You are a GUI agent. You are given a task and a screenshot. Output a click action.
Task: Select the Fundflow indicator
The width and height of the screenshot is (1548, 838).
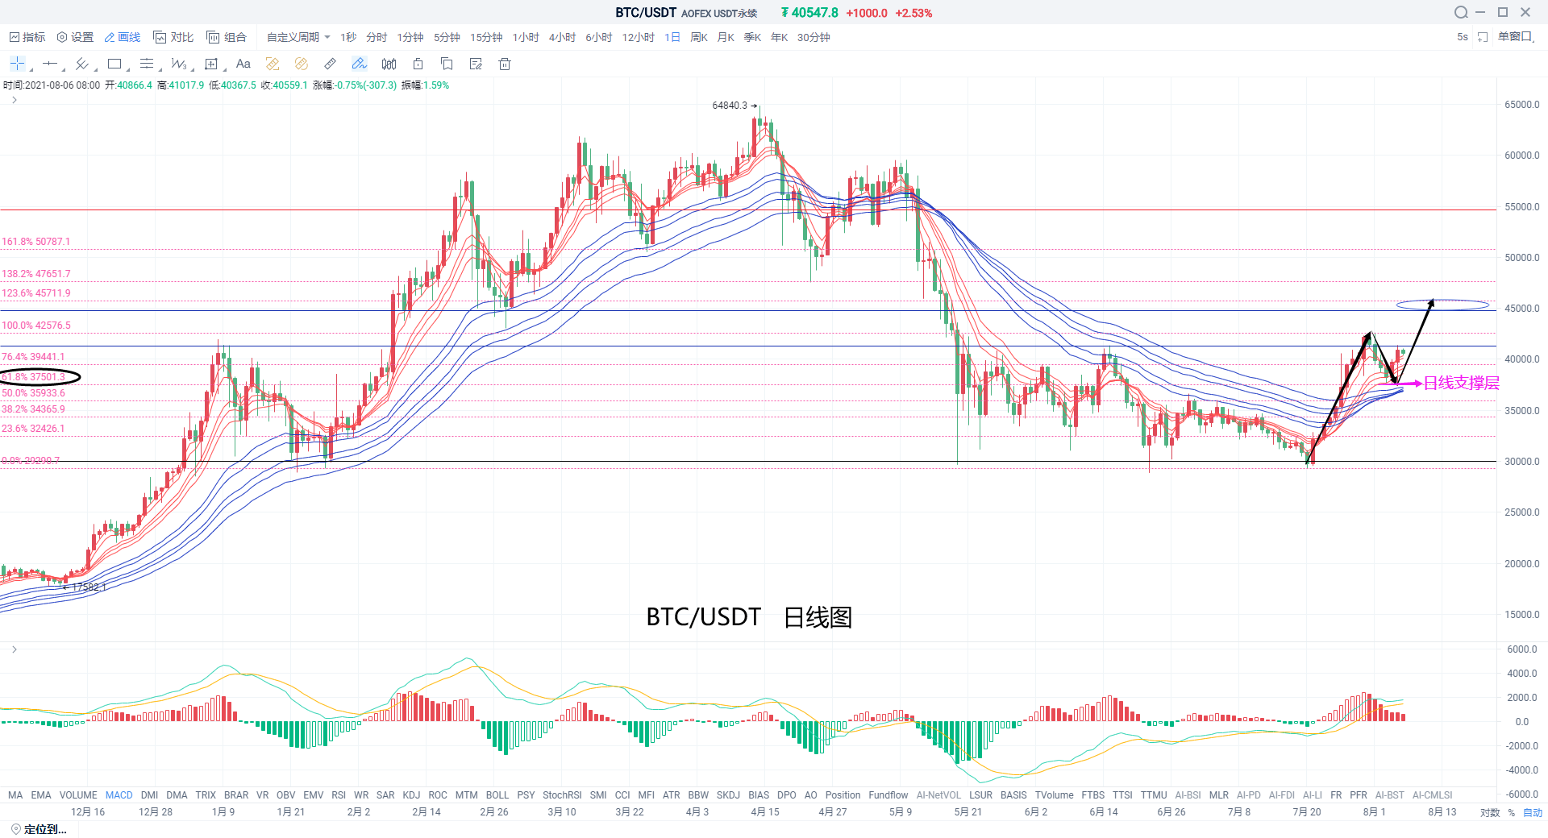tap(888, 795)
